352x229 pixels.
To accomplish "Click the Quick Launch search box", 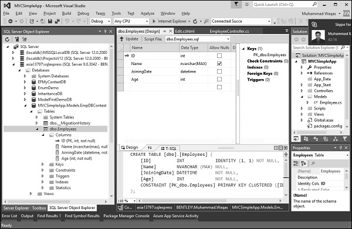I will (285, 5).
